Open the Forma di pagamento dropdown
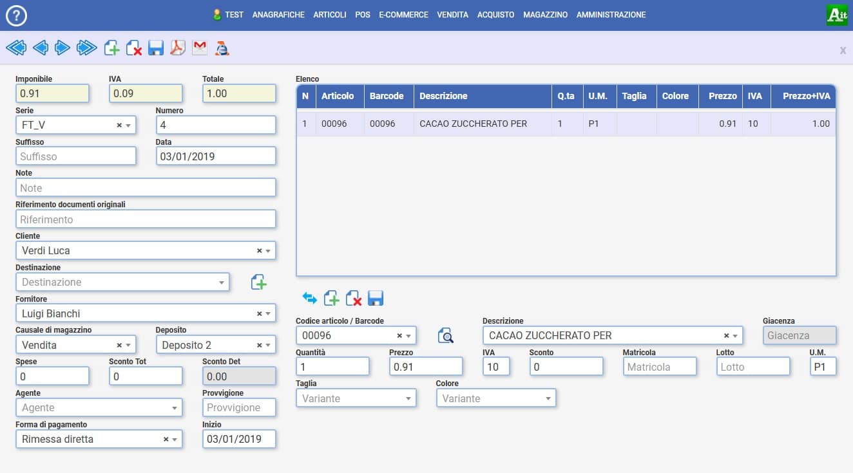 click(x=174, y=440)
